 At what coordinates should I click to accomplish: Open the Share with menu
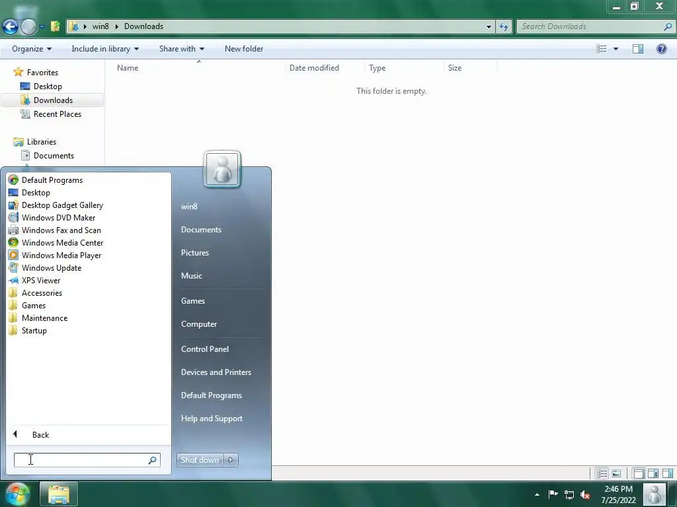point(182,49)
